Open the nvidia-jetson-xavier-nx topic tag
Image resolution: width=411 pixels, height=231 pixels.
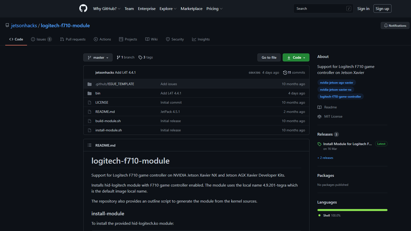(x=336, y=90)
